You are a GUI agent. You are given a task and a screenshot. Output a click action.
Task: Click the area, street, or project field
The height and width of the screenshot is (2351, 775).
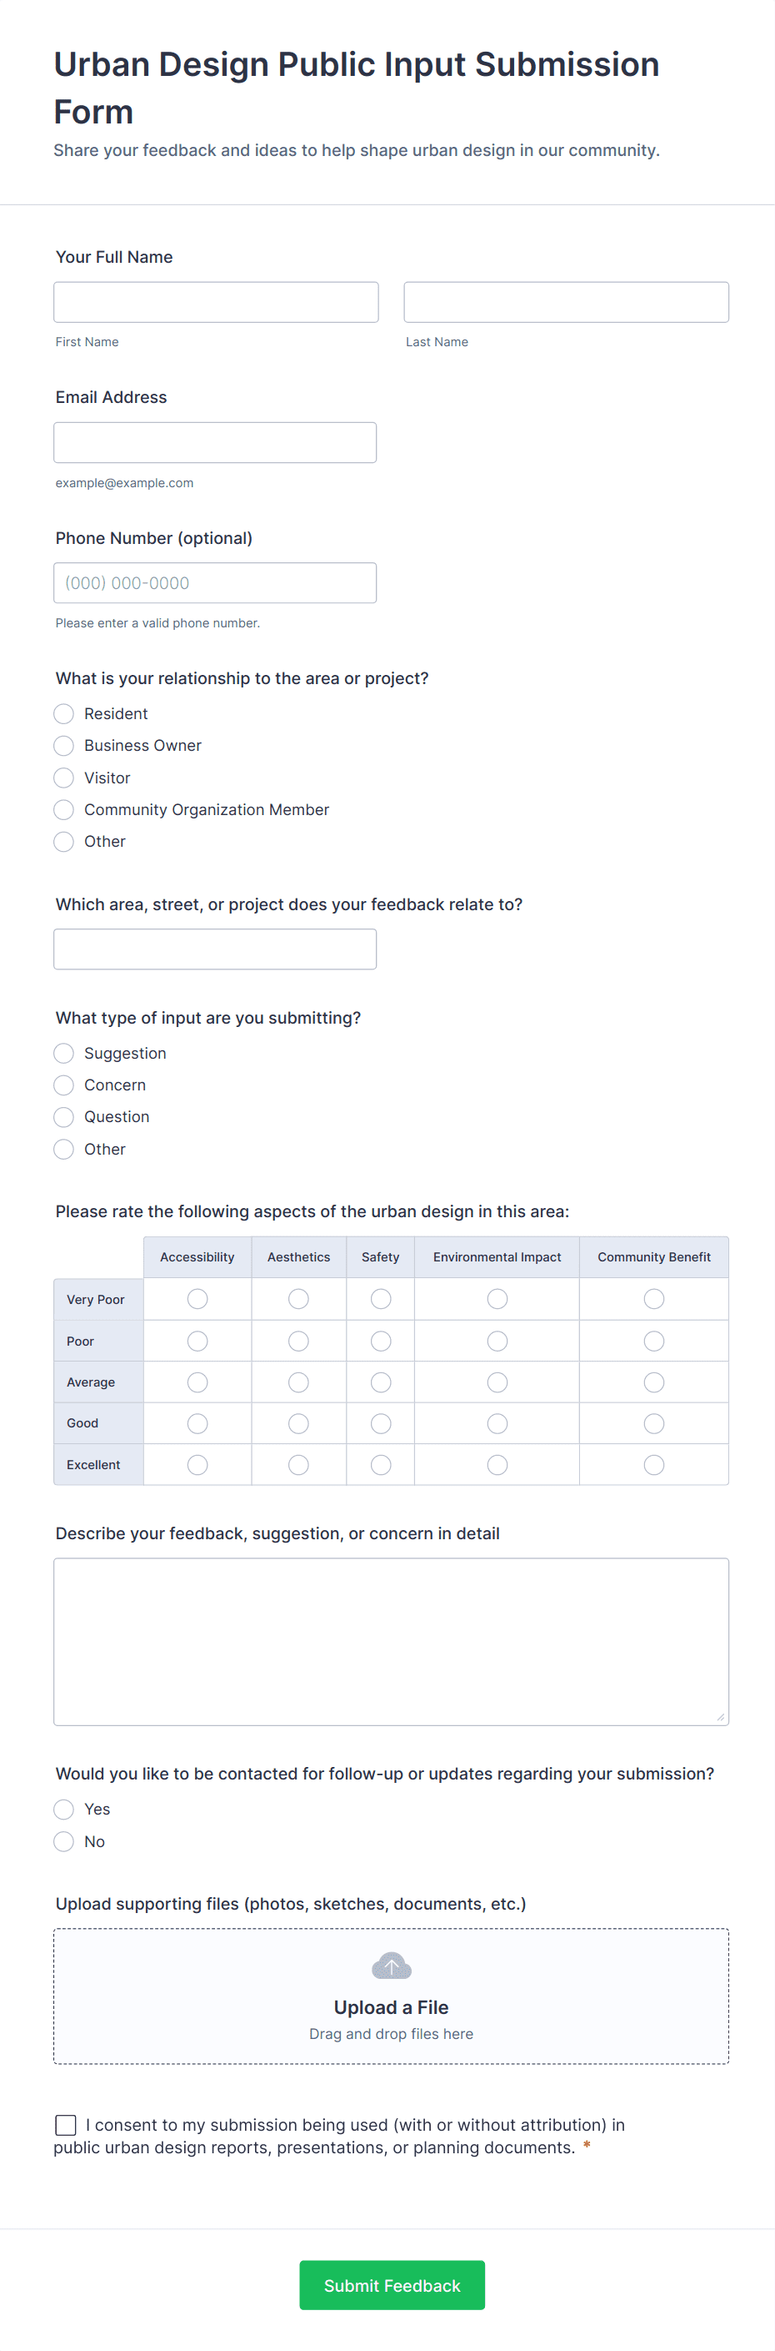click(215, 949)
